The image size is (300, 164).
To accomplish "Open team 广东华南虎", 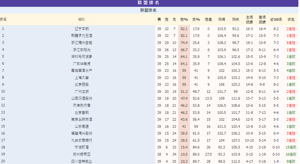I will (82, 64).
